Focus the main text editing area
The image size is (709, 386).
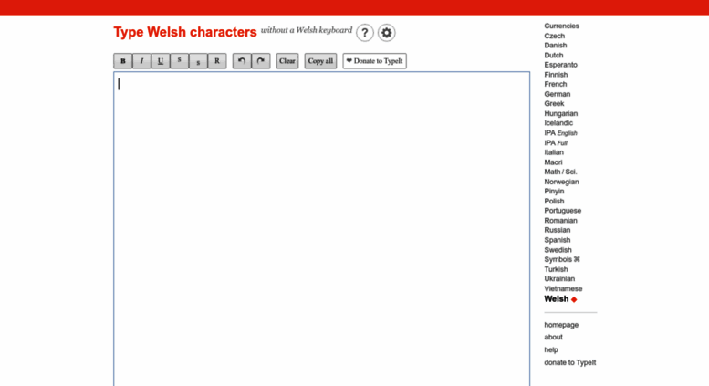pyautogui.click(x=321, y=229)
